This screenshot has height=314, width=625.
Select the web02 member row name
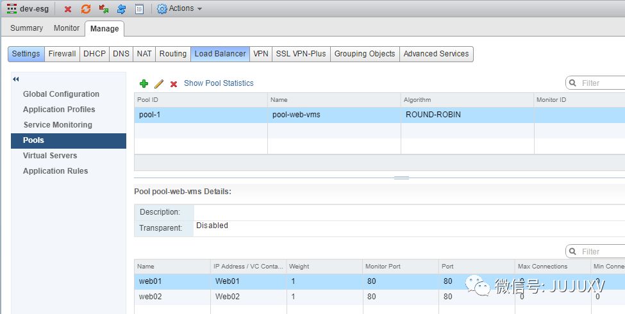point(150,297)
